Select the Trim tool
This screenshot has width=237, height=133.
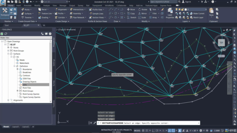[153, 10]
